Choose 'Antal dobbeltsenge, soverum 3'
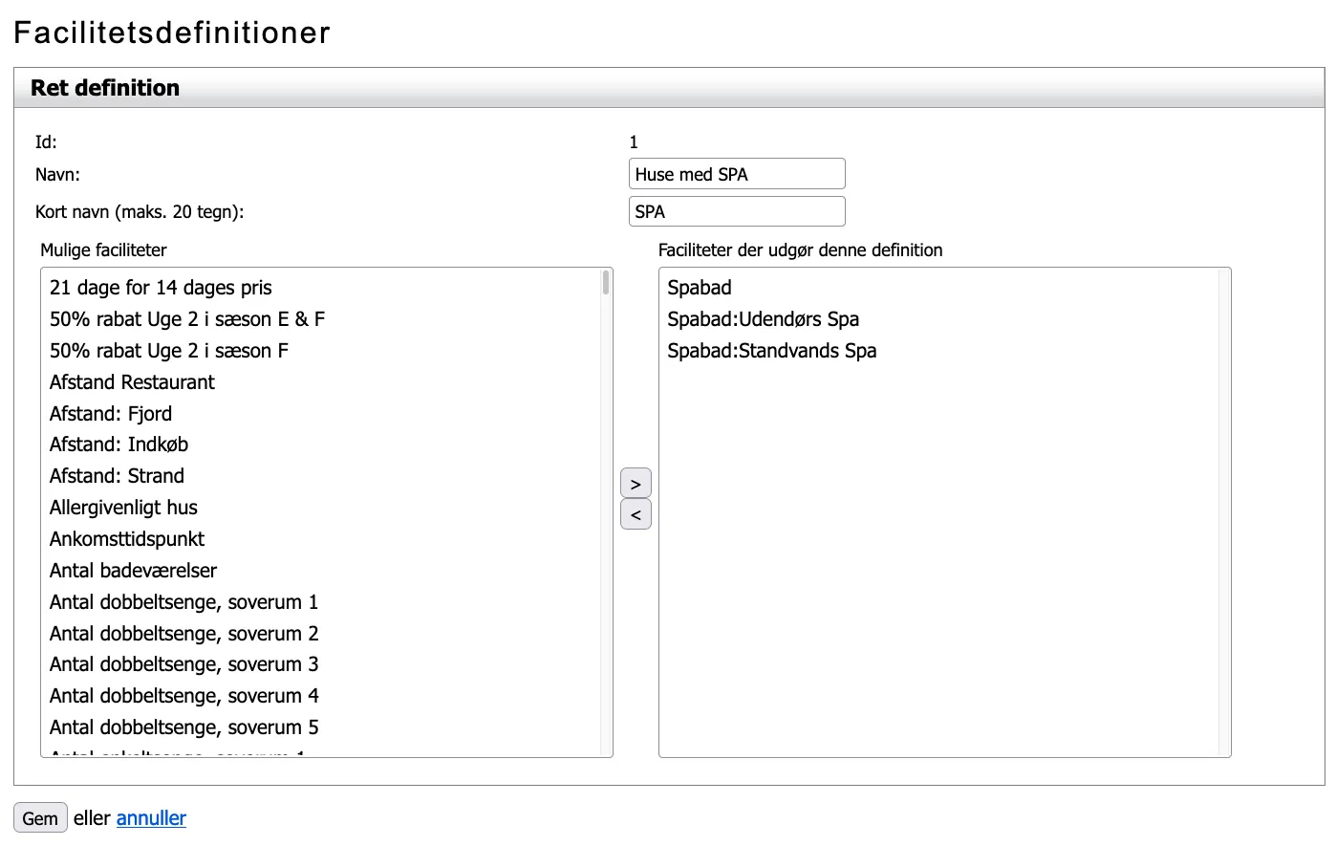This screenshot has height=846, width=1336. [183, 664]
